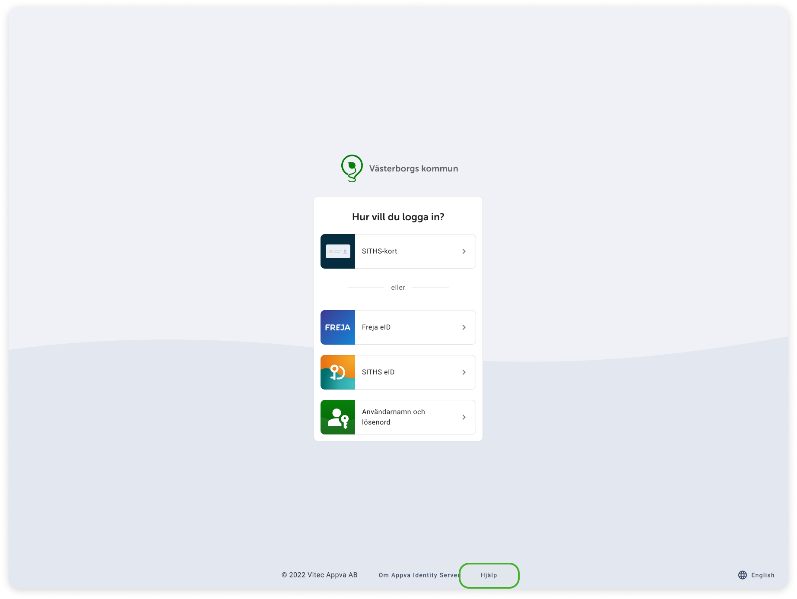797x599 pixels.
Task: Switch language to English
Action: (757, 575)
